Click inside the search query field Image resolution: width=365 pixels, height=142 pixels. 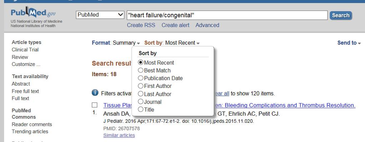tap(227, 15)
